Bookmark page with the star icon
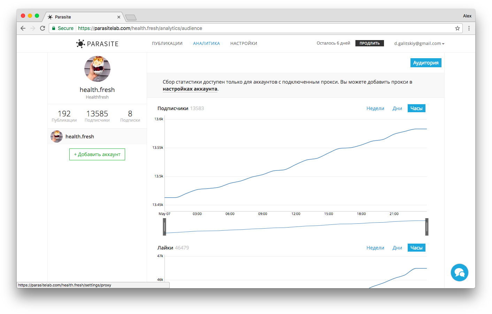The width and height of the screenshot is (492, 314). pos(457,28)
